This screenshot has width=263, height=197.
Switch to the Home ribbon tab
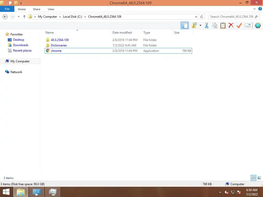[22, 9]
